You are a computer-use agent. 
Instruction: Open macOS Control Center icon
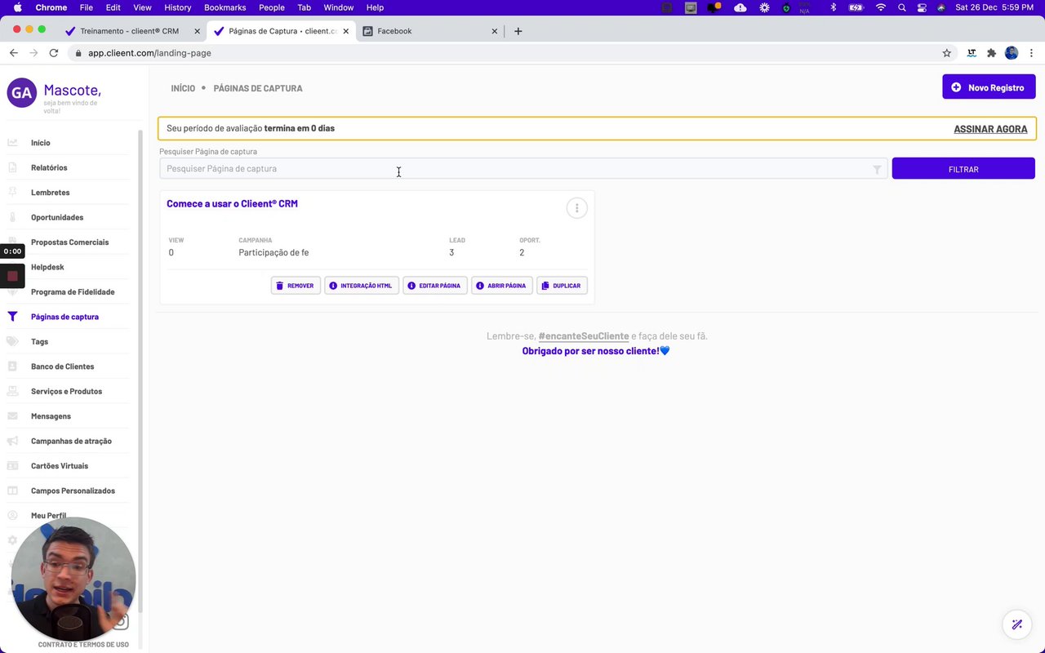coord(922,7)
